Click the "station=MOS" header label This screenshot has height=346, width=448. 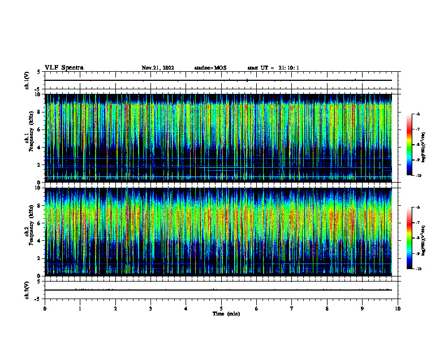[210, 68]
